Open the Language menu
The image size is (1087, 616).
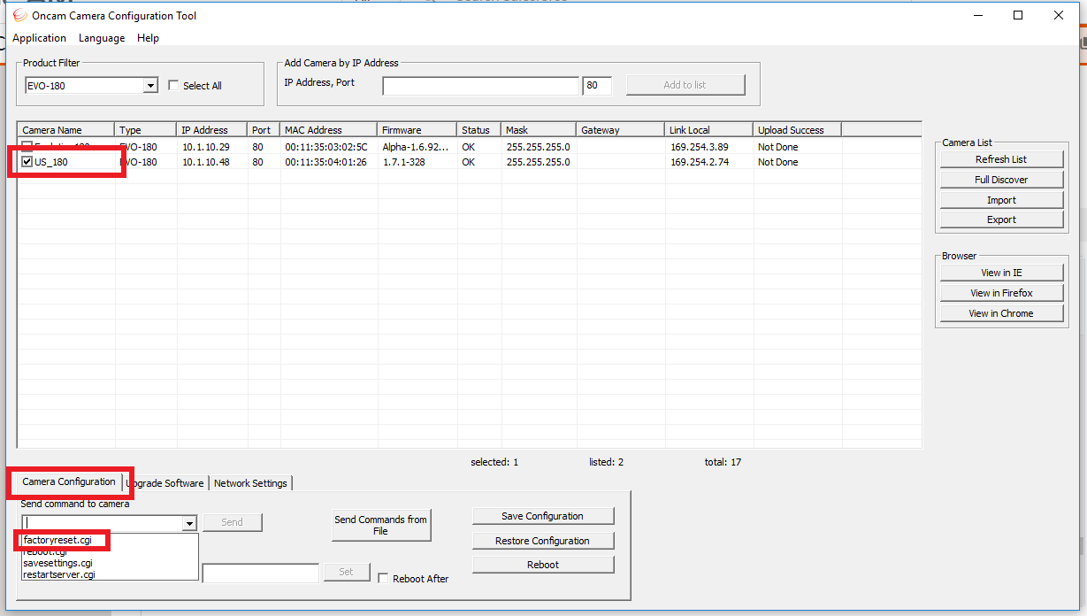click(102, 38)
